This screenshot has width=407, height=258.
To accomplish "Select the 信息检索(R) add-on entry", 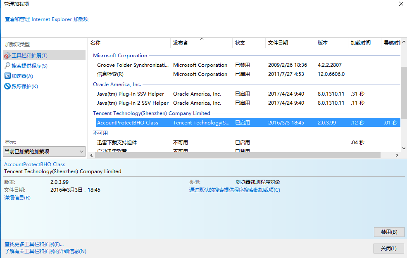I will coord(110,74).
